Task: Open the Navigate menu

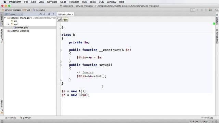Action: (x=52, y=2)
